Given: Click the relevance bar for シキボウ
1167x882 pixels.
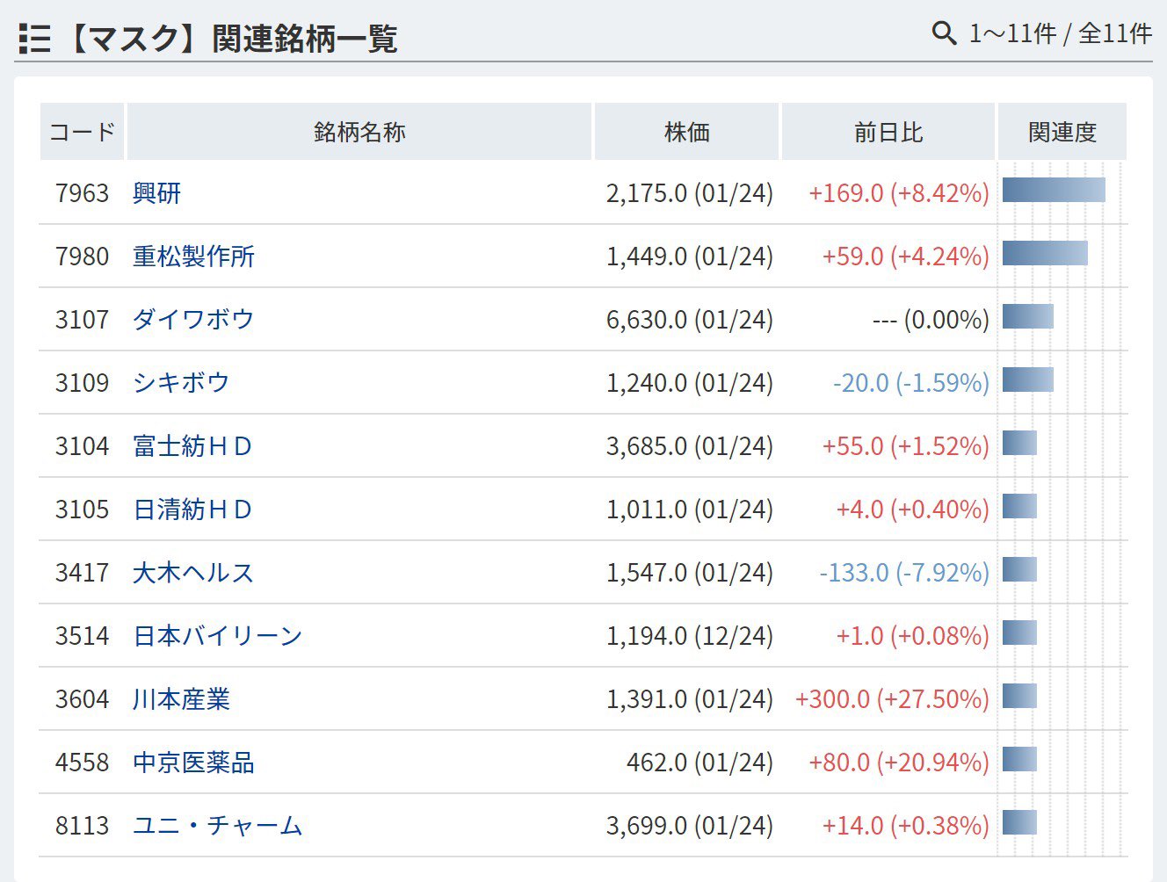Looking at the screenshot, I should coord(1028,380).
